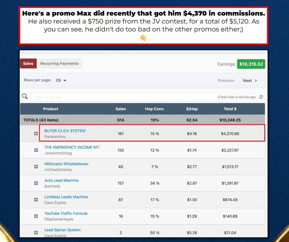
Task: Click the blue Next arrow icon
Action: (x=256, y=80)
